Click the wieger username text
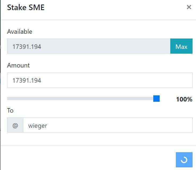Image resolution: width=196 pixels, height=170 pixels. click(38, 126)
